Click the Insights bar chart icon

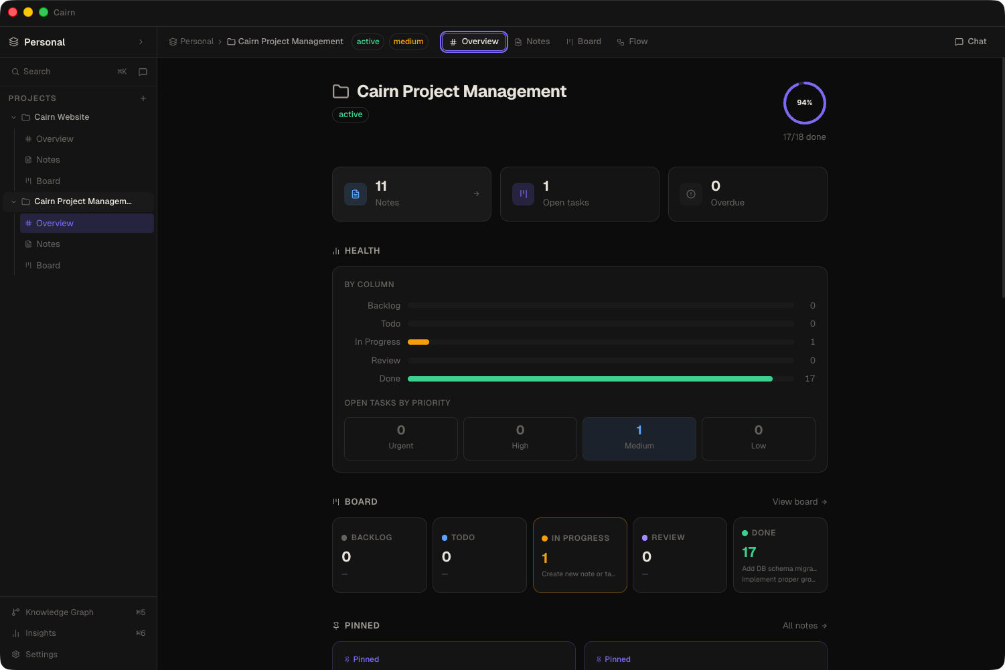click(15, 633)
